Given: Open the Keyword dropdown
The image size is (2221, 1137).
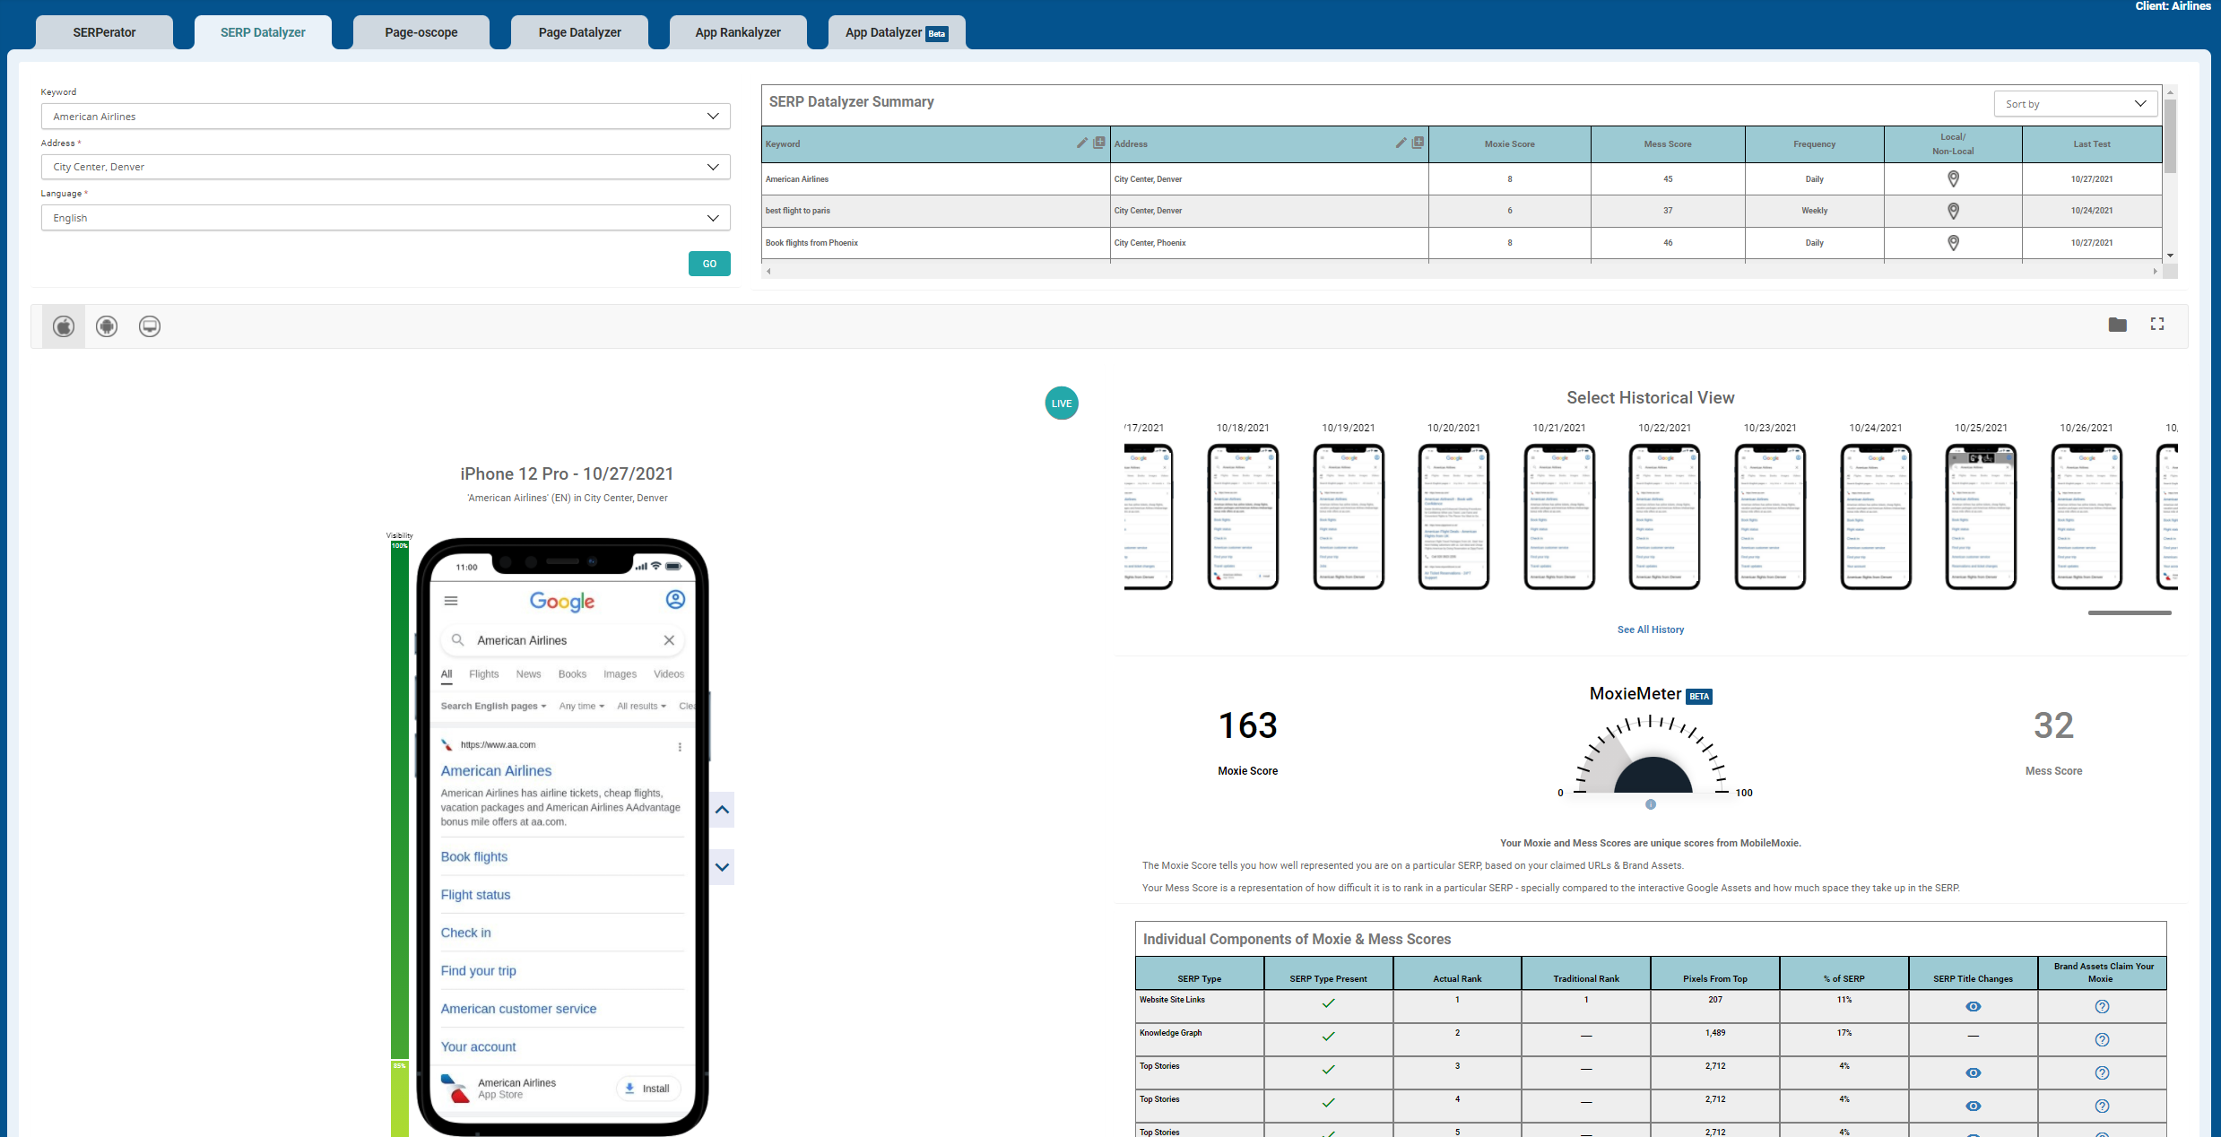Looking at the screenshot, I should pos(386,117).
